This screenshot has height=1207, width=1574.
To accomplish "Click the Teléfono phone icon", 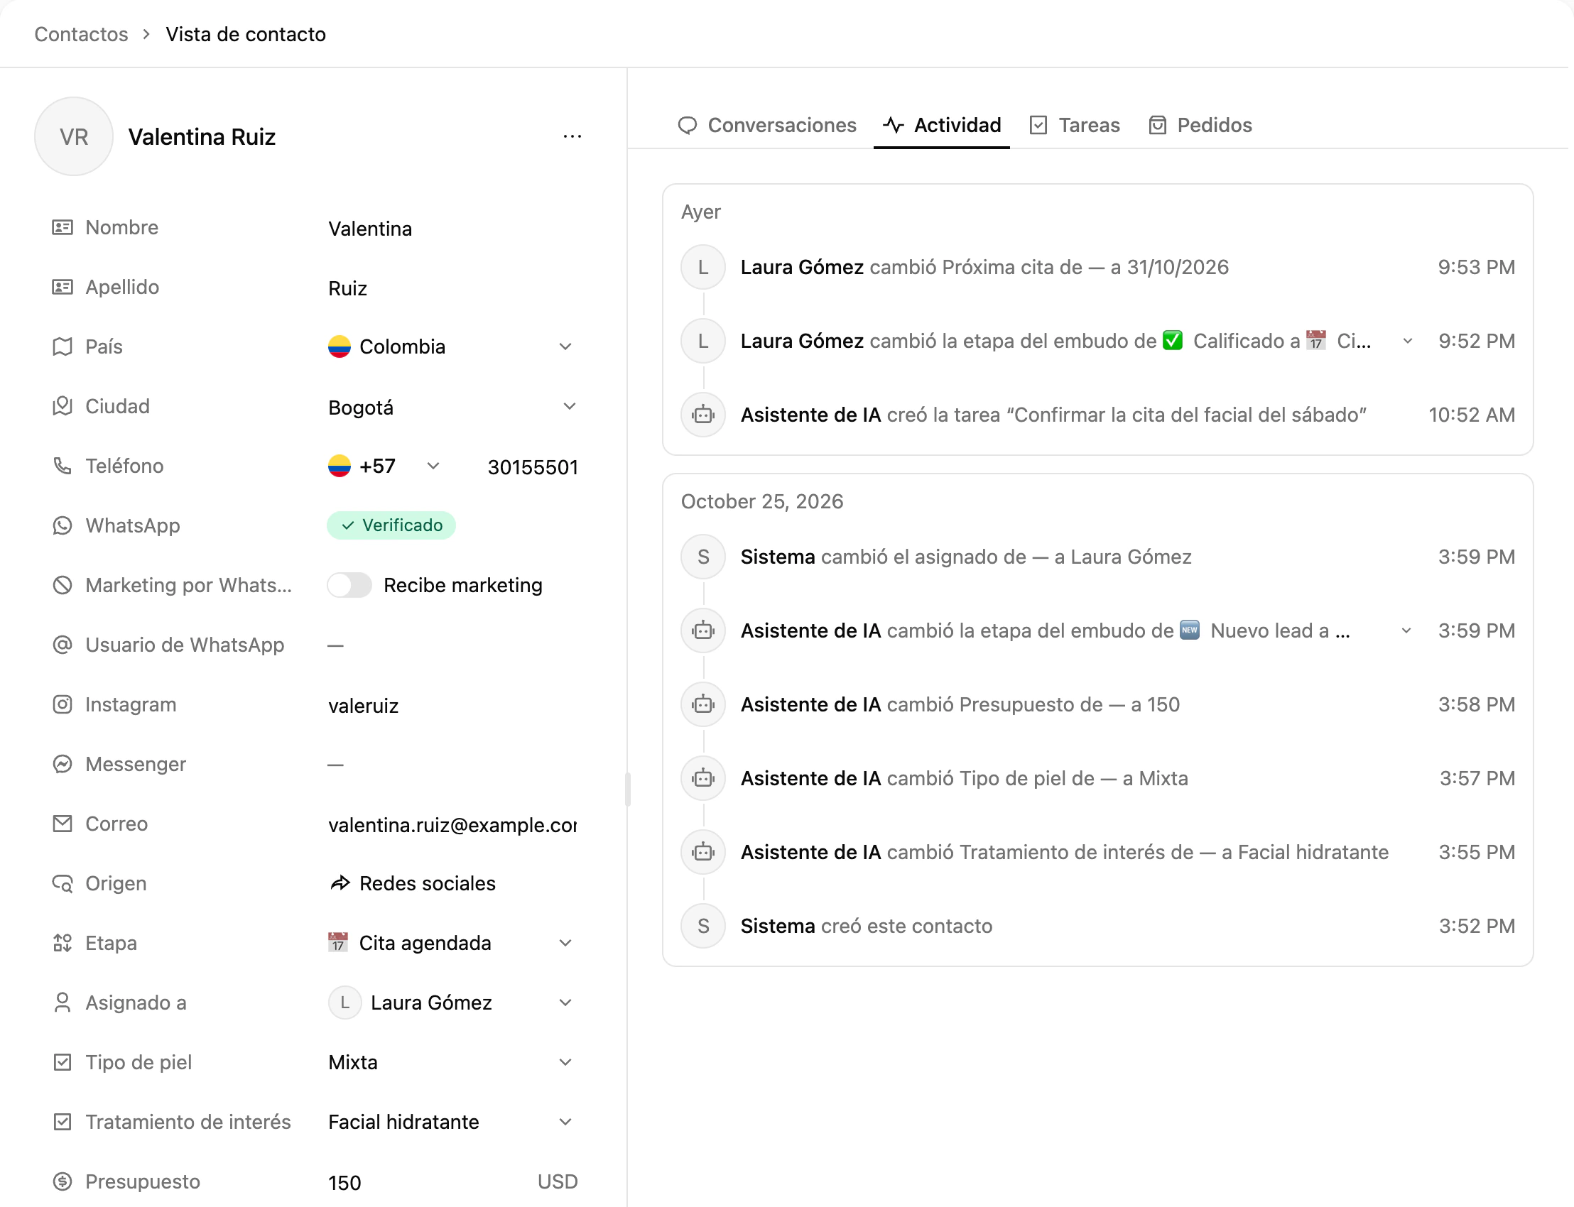I will click(63, 466).
